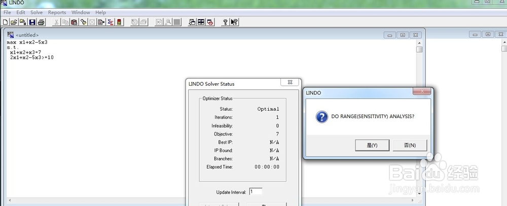Click the 'Optimal' status value

coord(268,109)
